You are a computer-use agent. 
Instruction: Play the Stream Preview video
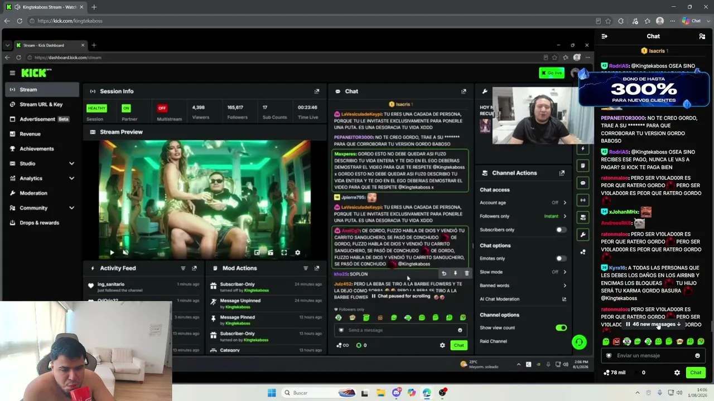[x=112, y=253]
